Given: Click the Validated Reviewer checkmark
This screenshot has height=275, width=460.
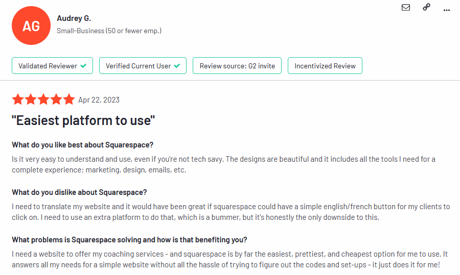Looking at the screenshot, I should point(84,66).
